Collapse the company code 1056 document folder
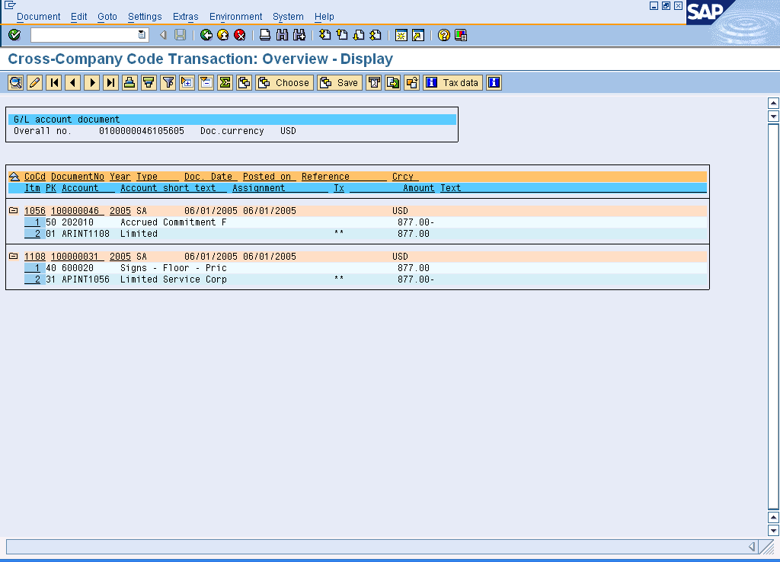Viewport: 780px width, 562px height. tap(14, 210)
